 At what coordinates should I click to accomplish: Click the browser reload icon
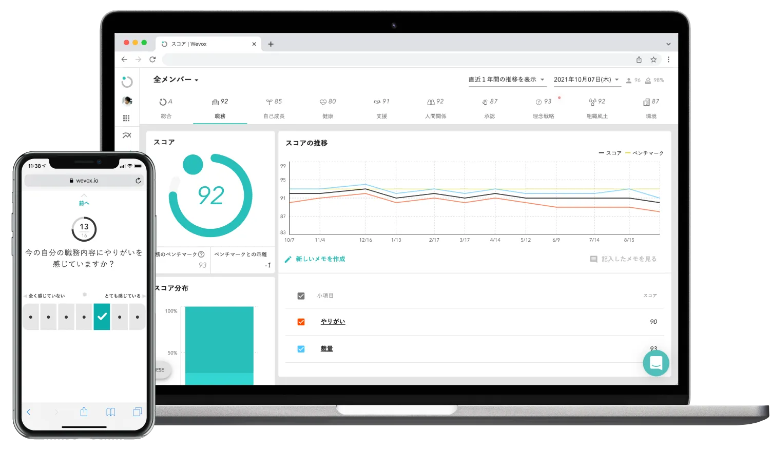(x=152, y=60)
